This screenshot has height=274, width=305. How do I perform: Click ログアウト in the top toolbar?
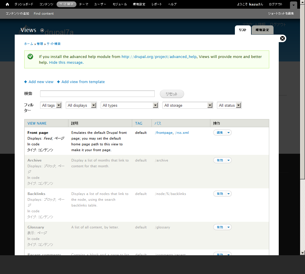coord(276,4)
